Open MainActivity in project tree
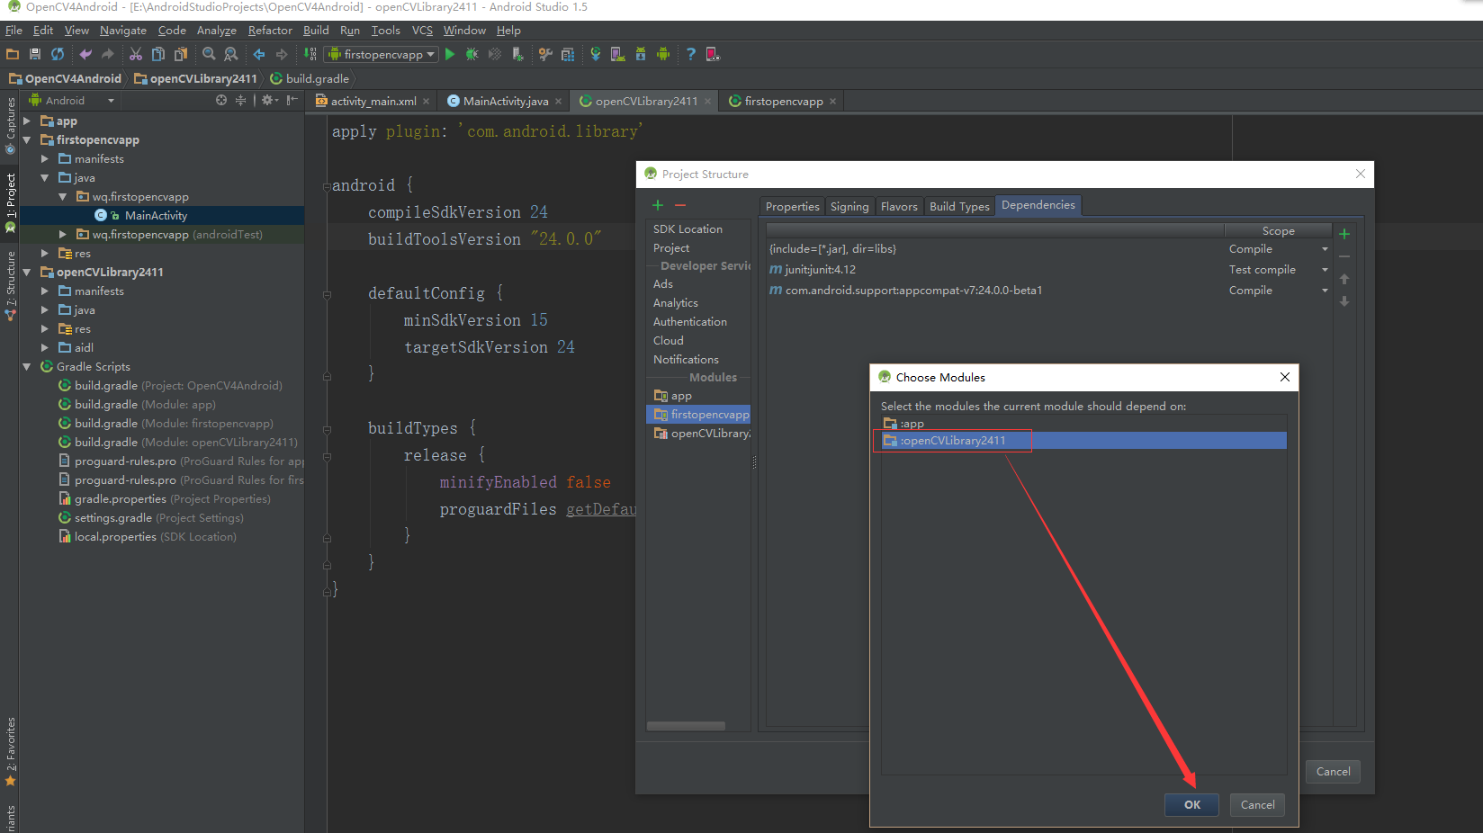This screenshot has height=833, width=1483. [156, 215]
